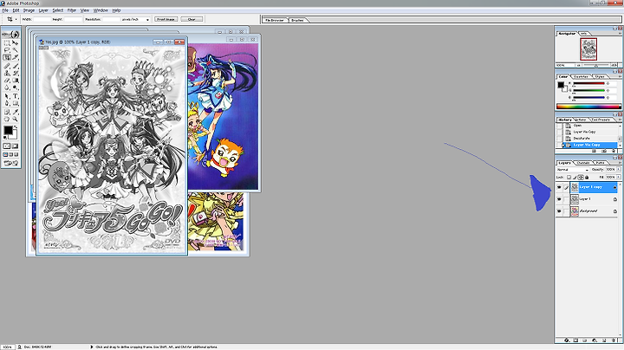Open the Filter menu
This screenshot has width=624, height=350.
(72, 10)
